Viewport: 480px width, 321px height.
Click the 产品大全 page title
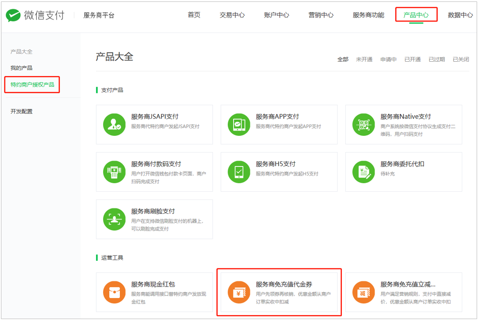[x=115, y=57]
